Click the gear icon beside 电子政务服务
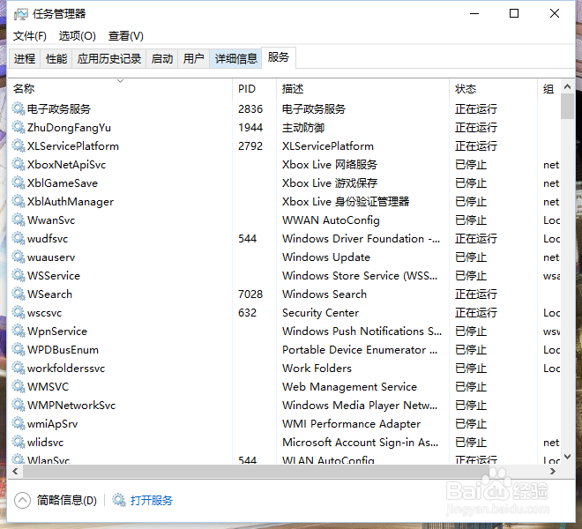This screenshot has height=529, width=582. 19,108
